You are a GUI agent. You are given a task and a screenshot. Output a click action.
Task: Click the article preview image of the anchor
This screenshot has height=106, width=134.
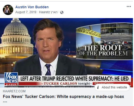66,53
